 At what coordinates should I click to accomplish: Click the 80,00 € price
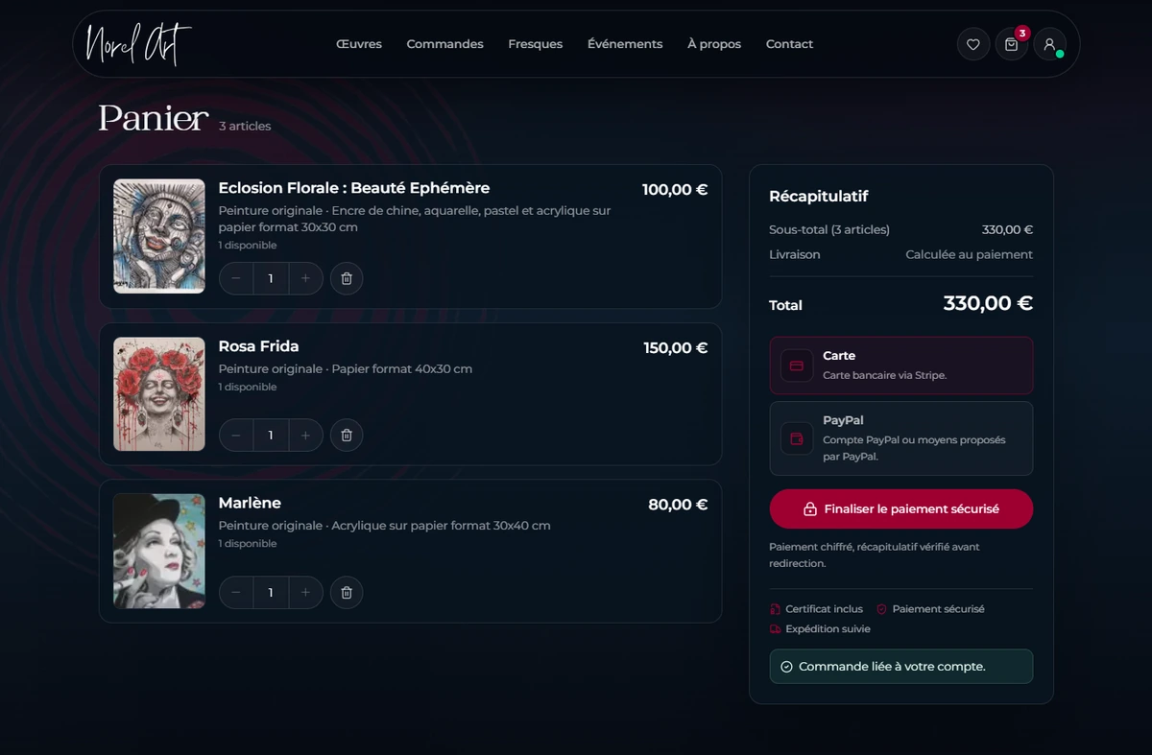pyautogui.click(x=678, y=505)
